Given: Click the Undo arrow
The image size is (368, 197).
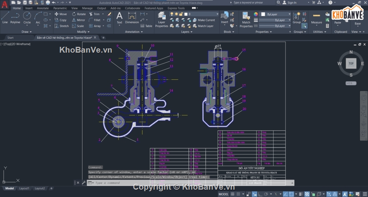Looking at the screenshot, I should pyautogui.click(x=54, y=3).
